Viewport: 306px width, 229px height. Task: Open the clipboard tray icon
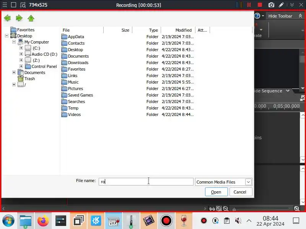coord(226,221)
